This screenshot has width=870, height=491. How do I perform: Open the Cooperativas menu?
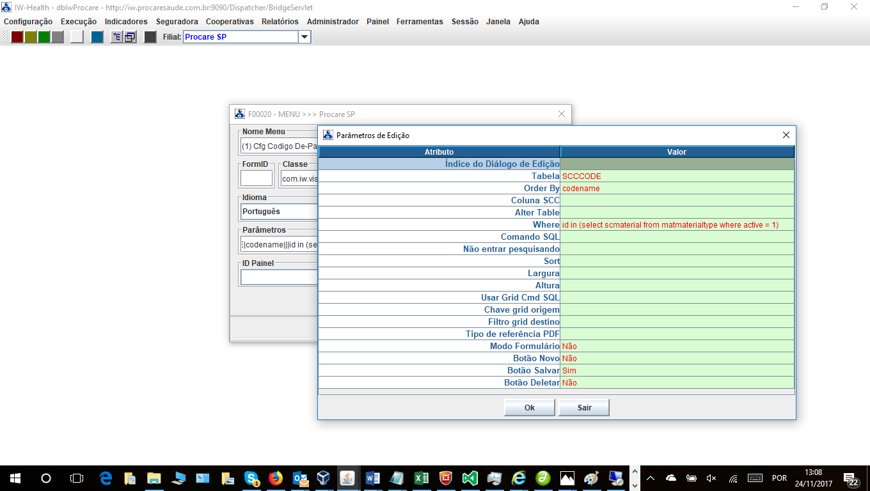230,21
